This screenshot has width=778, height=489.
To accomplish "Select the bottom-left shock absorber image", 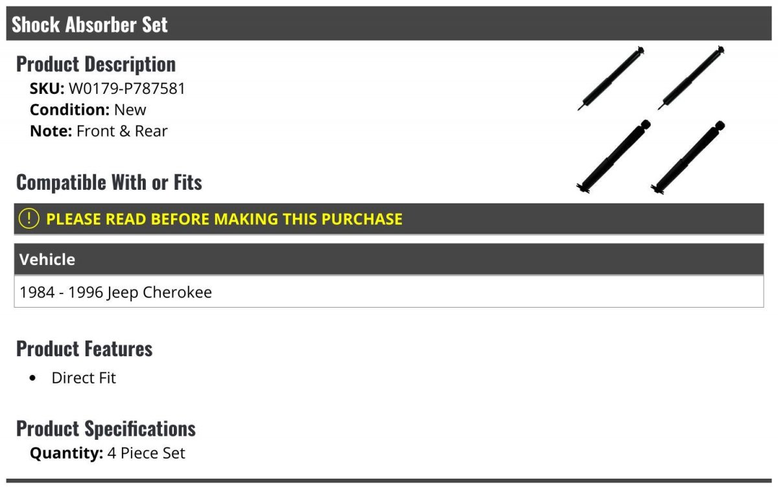I will [x=613, y=157].
